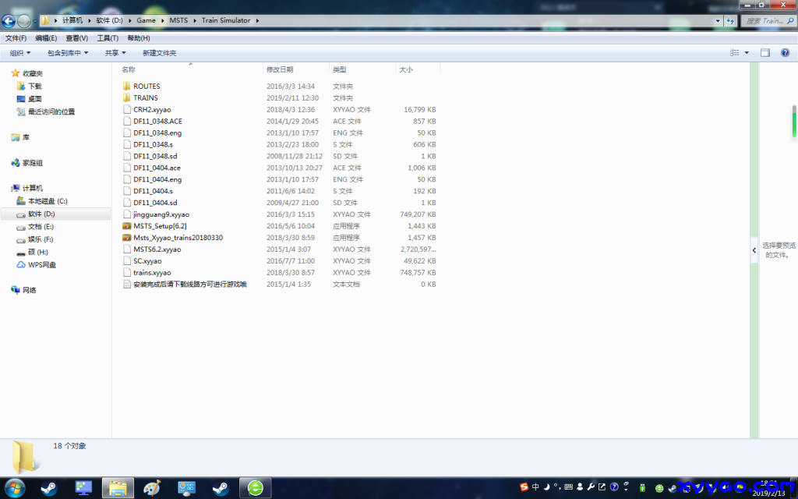Open the 文件(F) menu
Viewport: 798px width, 499px height.
coord(16,38)
